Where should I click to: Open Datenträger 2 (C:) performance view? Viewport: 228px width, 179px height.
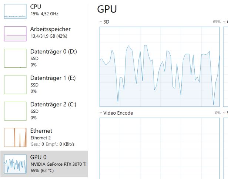(x=53, y=111)
